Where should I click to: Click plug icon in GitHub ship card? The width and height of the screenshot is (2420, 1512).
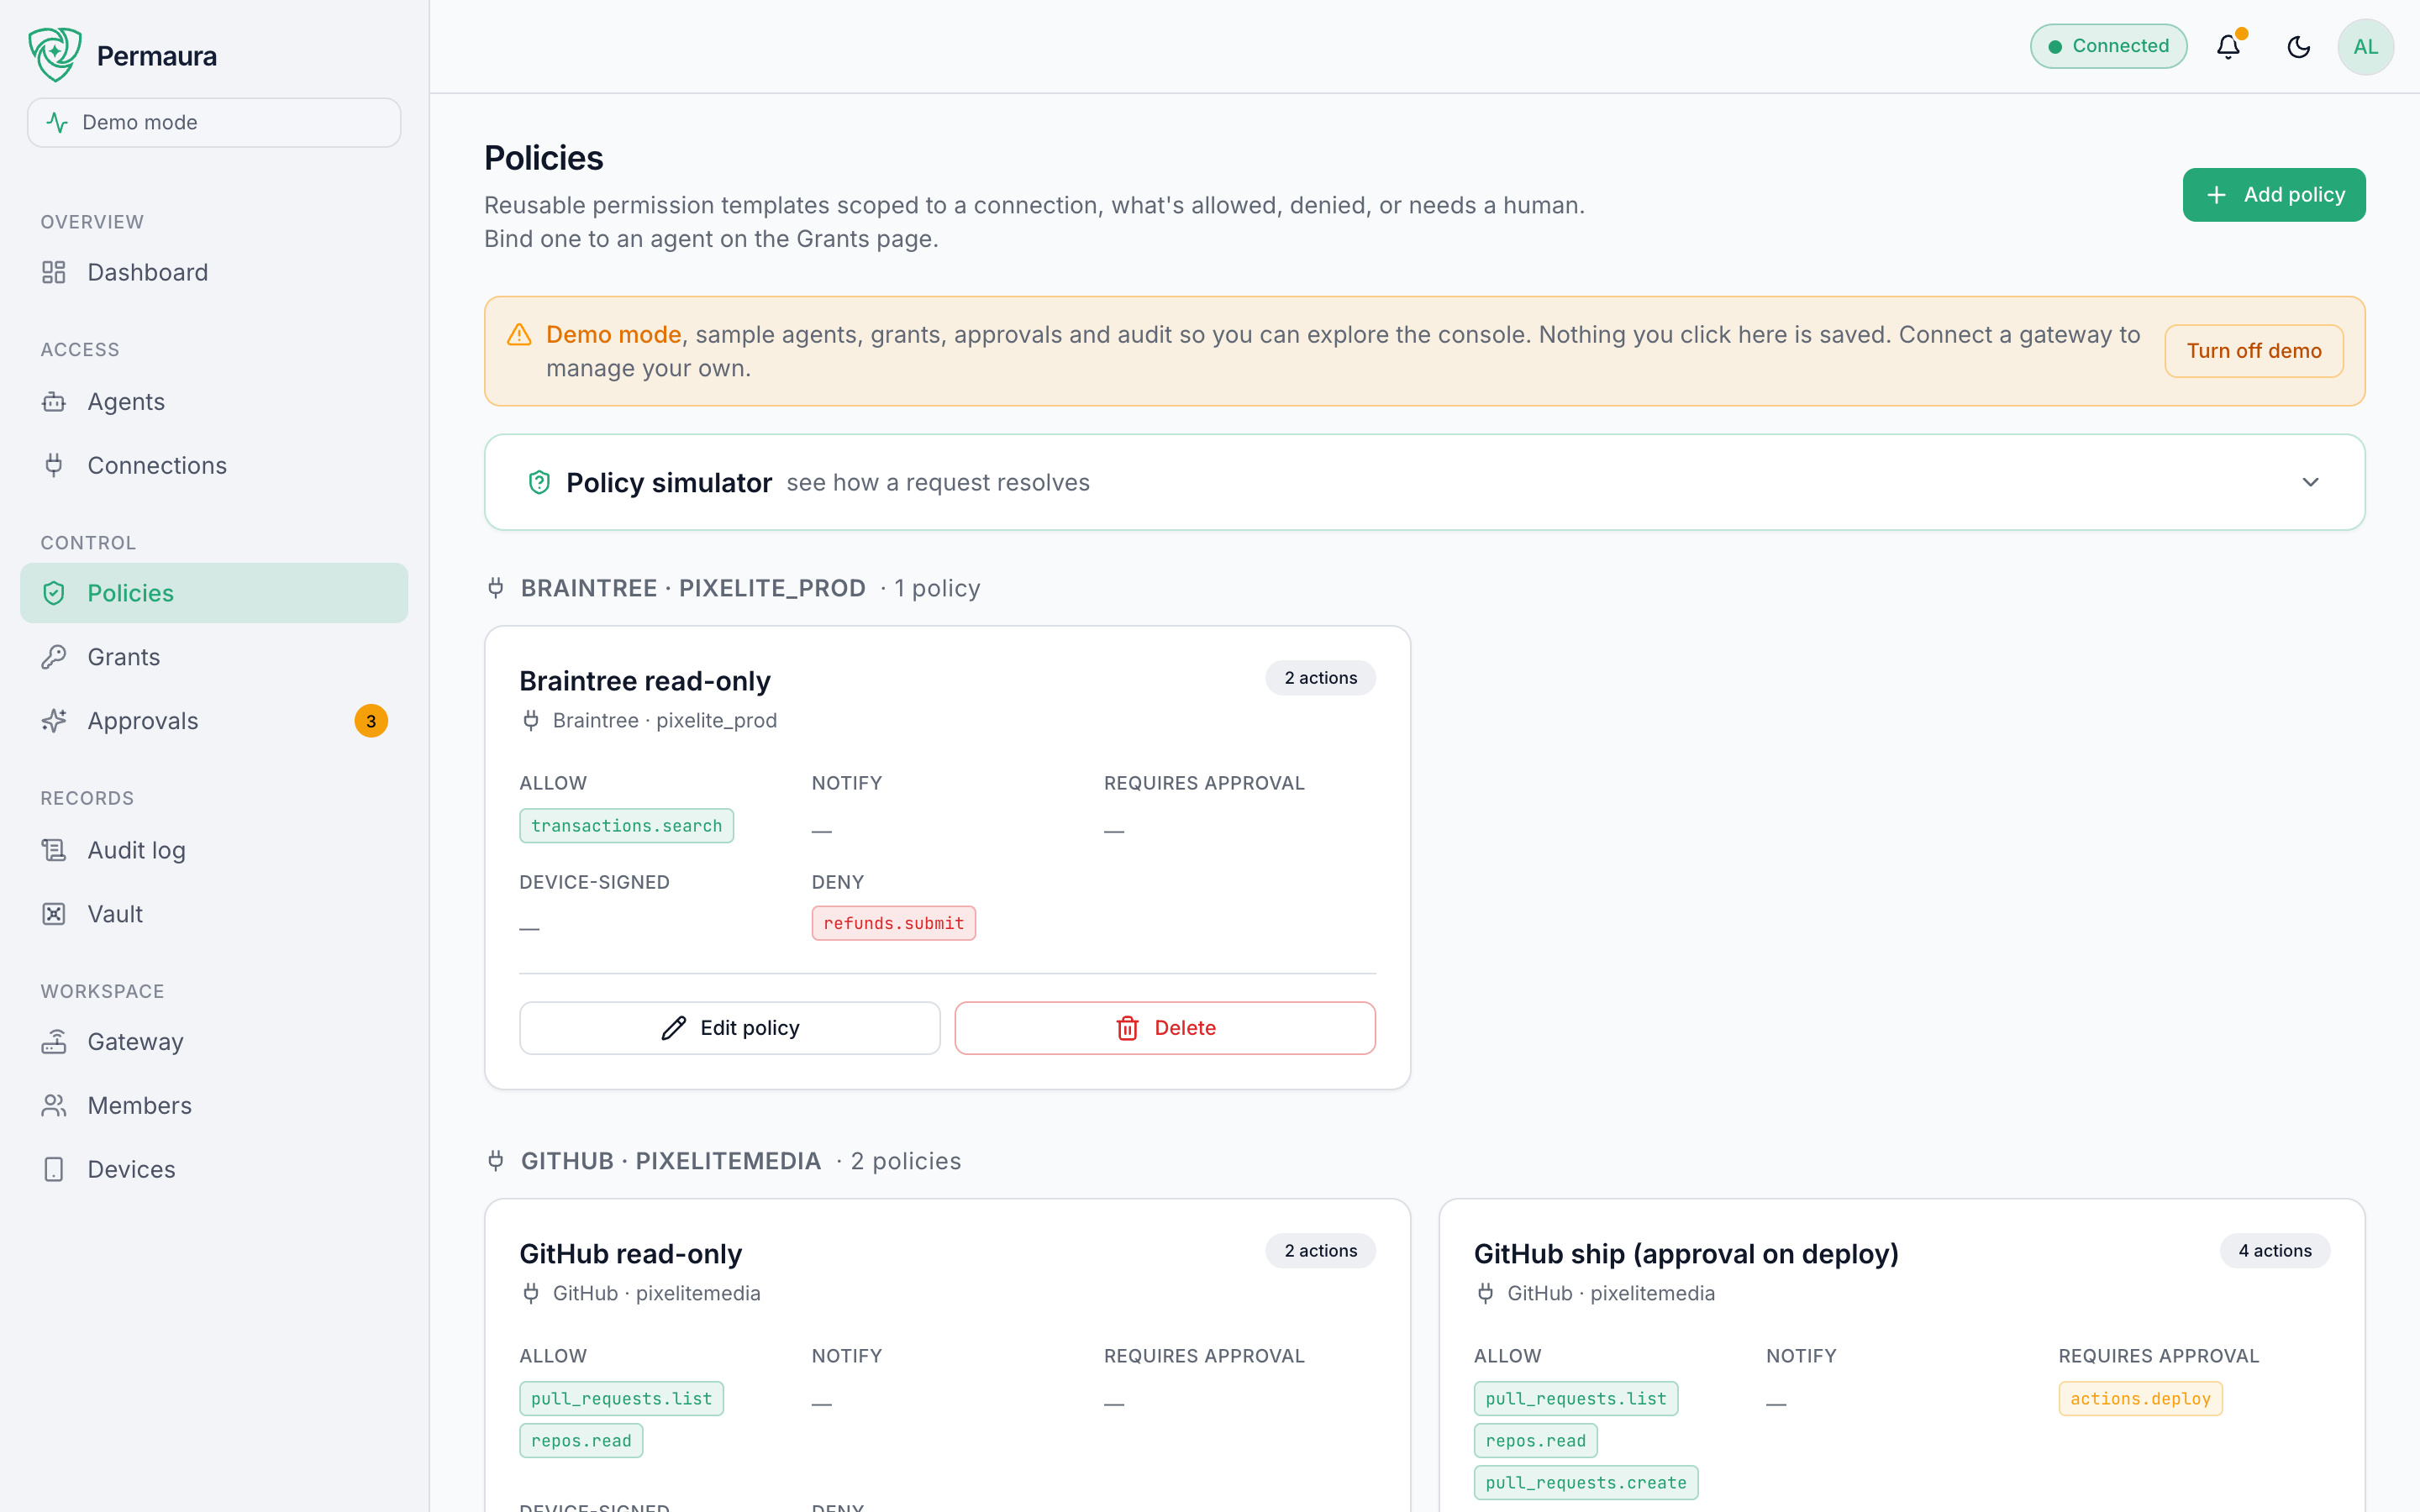point(1485,1293)
